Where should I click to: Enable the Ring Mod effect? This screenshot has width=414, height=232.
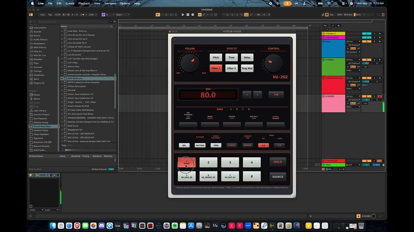click(x=247, y=68)
